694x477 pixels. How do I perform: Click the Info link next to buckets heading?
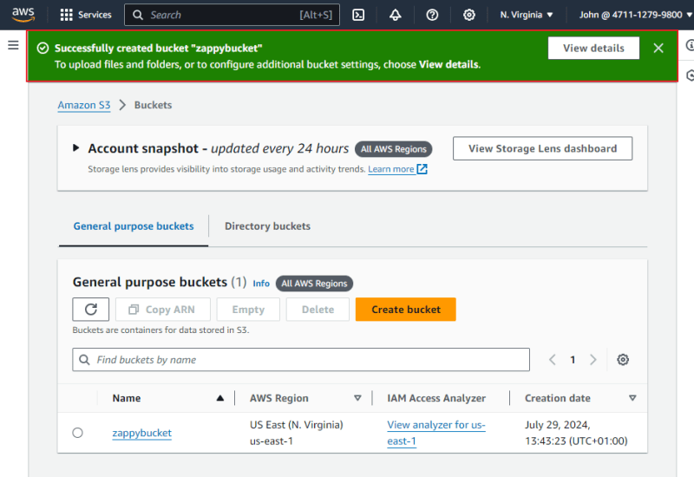[261, 284]
